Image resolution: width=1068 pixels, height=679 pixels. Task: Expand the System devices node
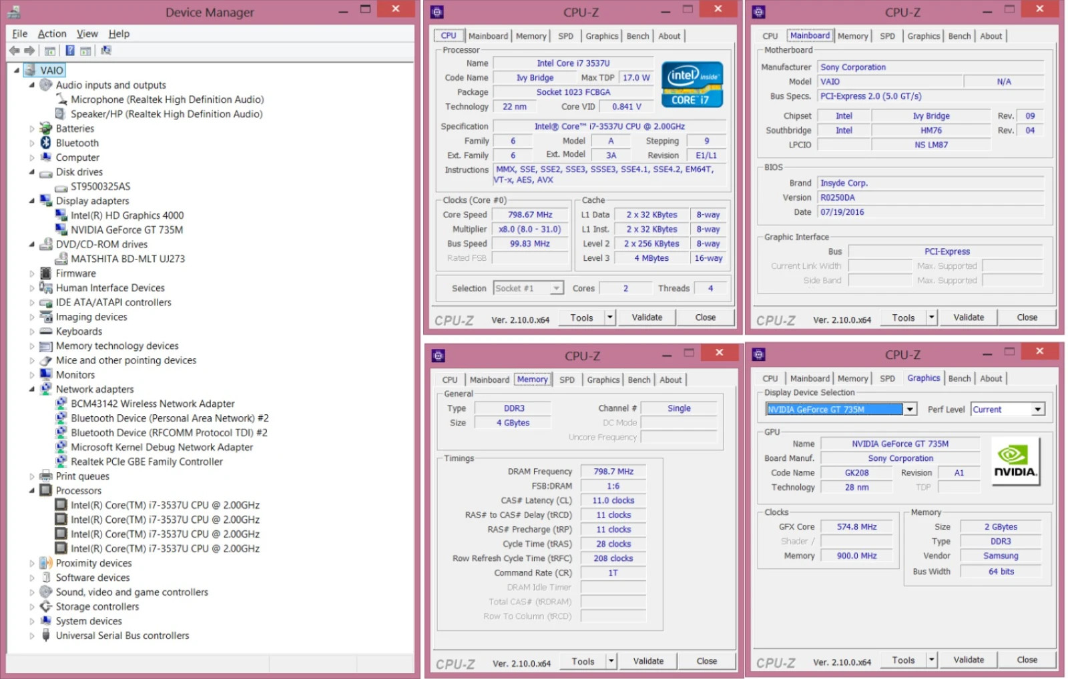[31, 621]
